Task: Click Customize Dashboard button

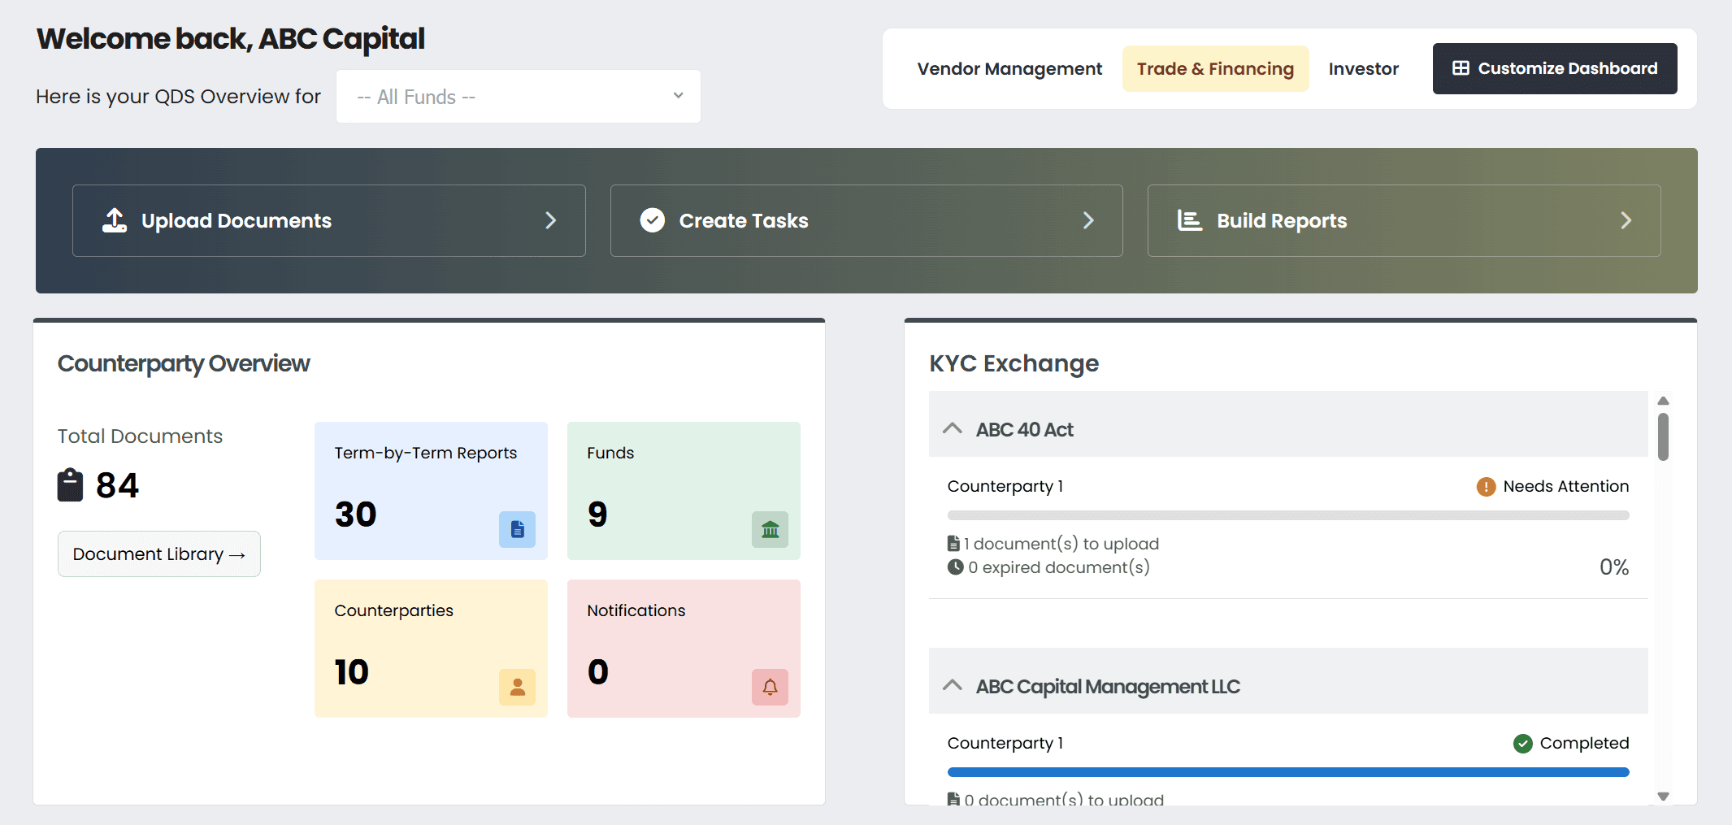Action: 1555,68
